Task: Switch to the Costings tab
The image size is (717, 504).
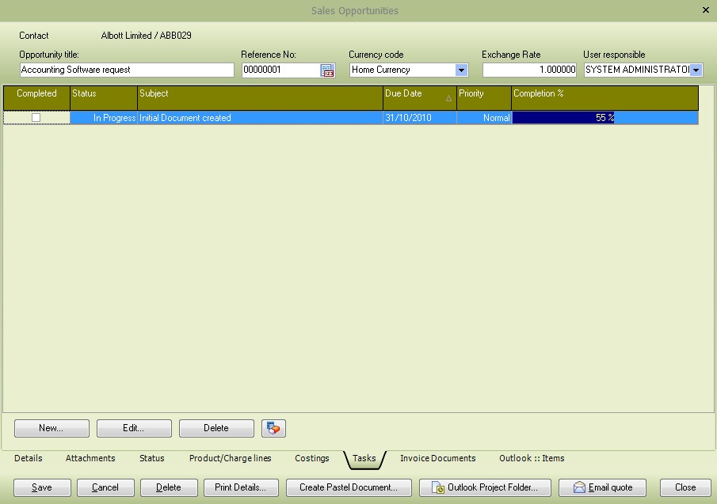Action: pos(311,458)
